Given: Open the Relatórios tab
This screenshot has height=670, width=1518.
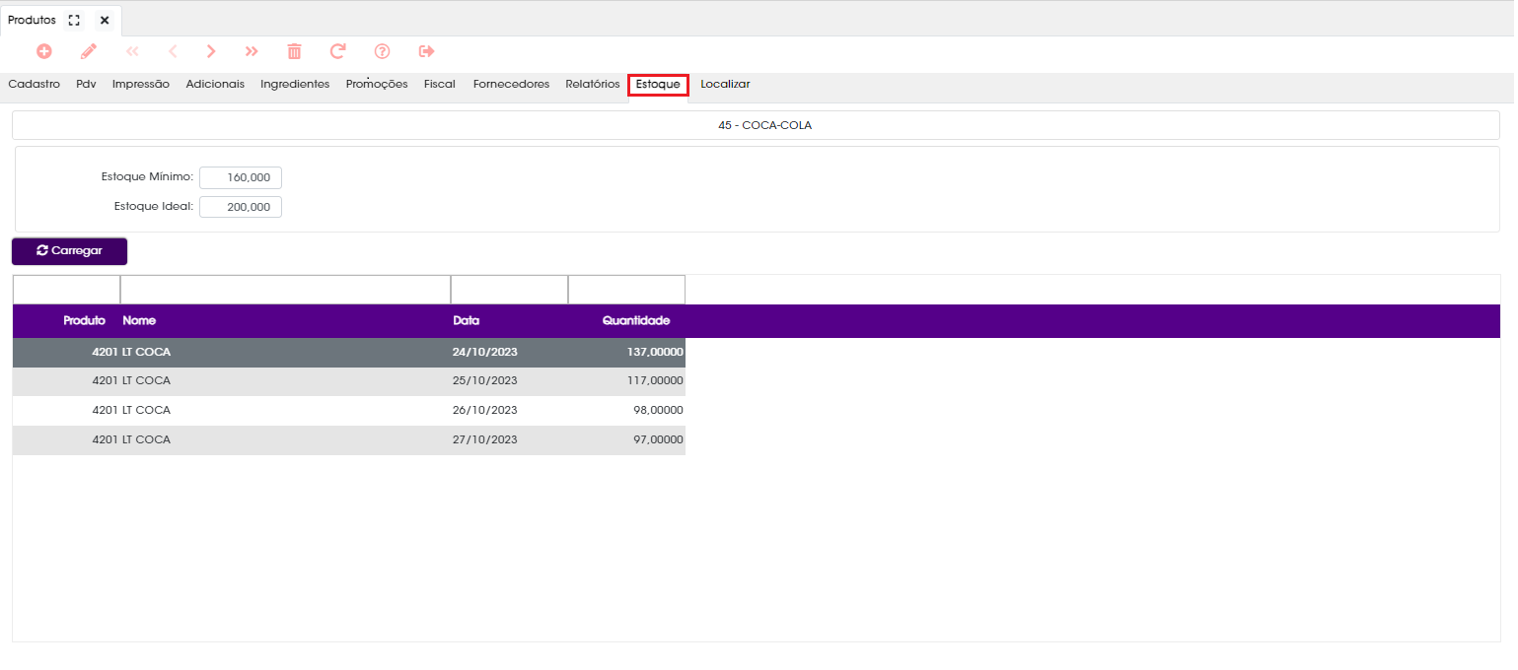Looking at the screenshot, I should (x=593, y=85).
